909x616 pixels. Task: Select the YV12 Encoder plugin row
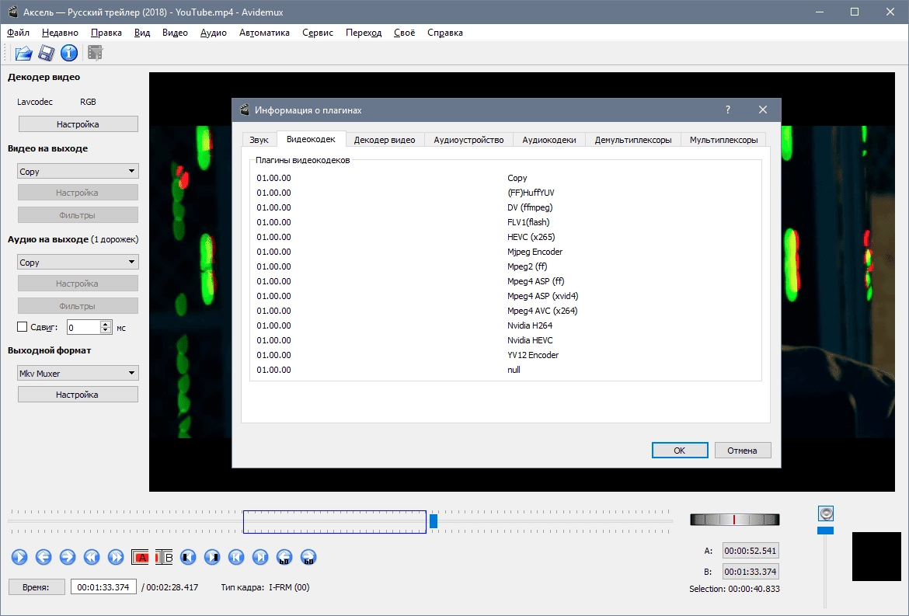click(506, 355)
